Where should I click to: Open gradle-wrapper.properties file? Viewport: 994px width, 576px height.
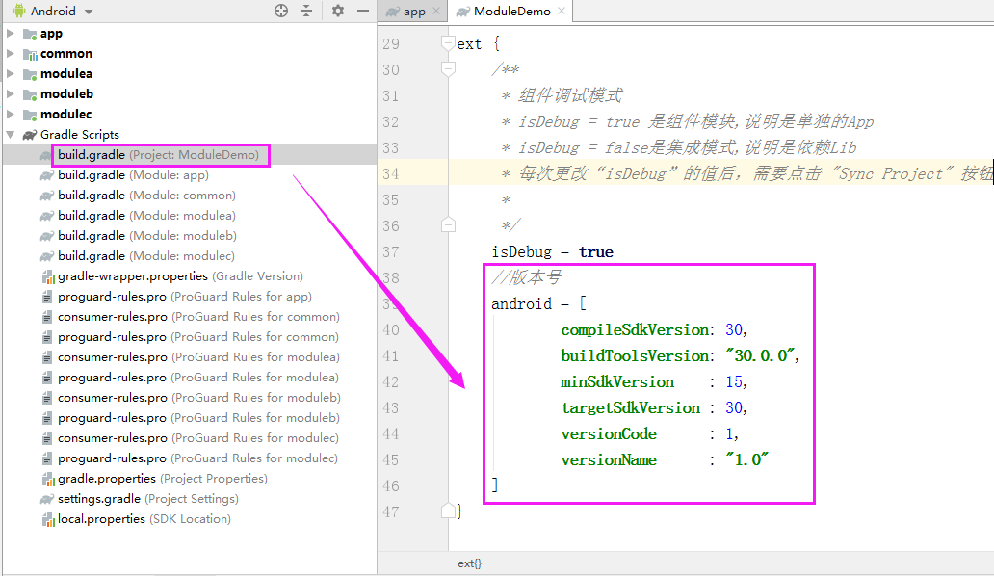point(181,276)
